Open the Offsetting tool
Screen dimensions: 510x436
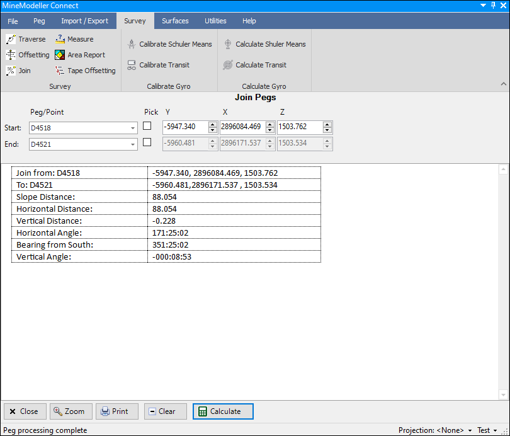(28, 55)
